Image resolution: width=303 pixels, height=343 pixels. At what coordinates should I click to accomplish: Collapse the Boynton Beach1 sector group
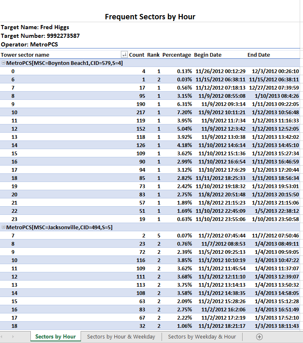point(4,63)
